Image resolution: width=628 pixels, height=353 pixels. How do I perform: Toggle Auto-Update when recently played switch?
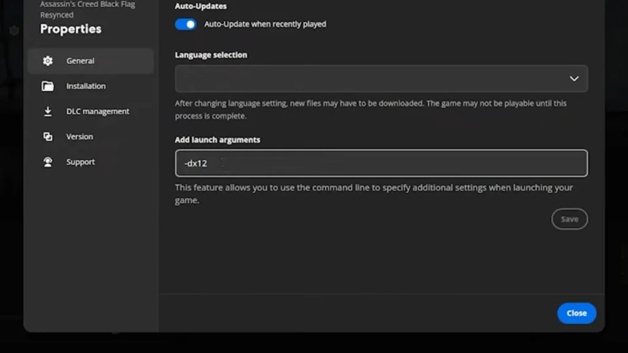pyautogui.click(x=185, y=25)
